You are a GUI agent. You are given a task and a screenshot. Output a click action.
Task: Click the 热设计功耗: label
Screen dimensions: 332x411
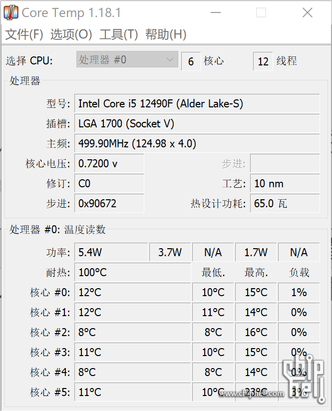[x=218, y=203]
